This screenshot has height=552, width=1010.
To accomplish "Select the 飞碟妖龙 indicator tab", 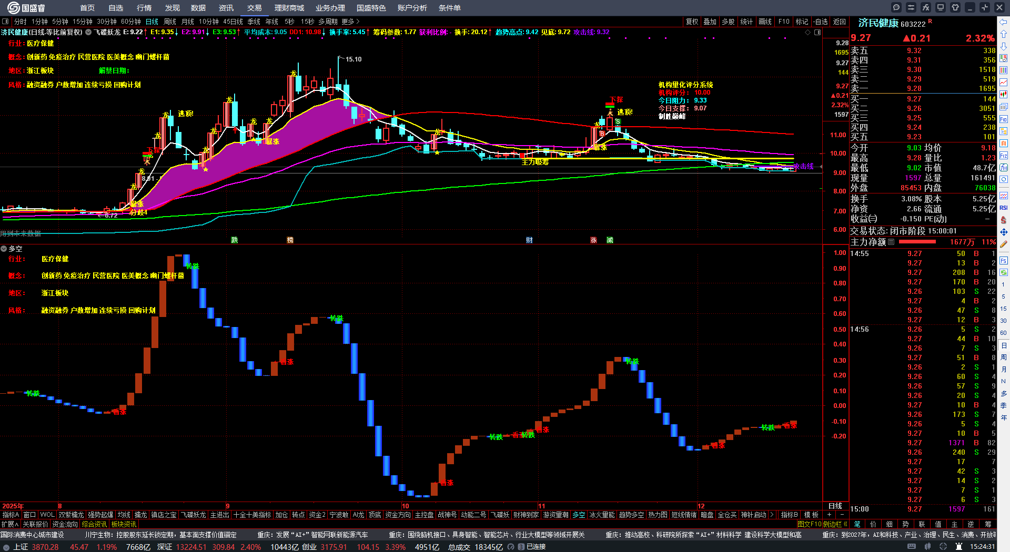I will [193, 515].
